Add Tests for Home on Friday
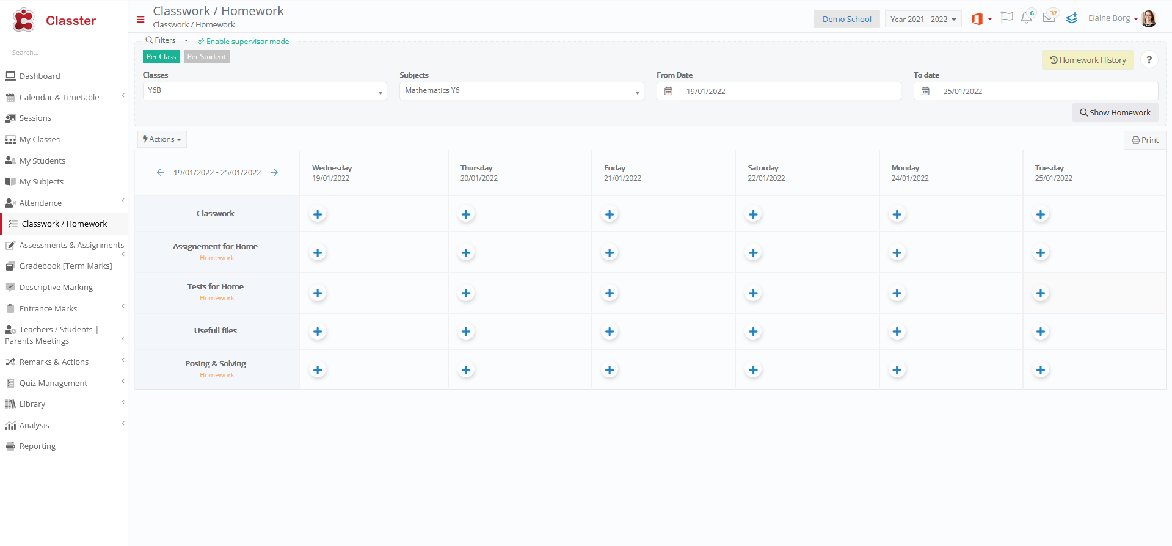 click(x=610, y=293)
